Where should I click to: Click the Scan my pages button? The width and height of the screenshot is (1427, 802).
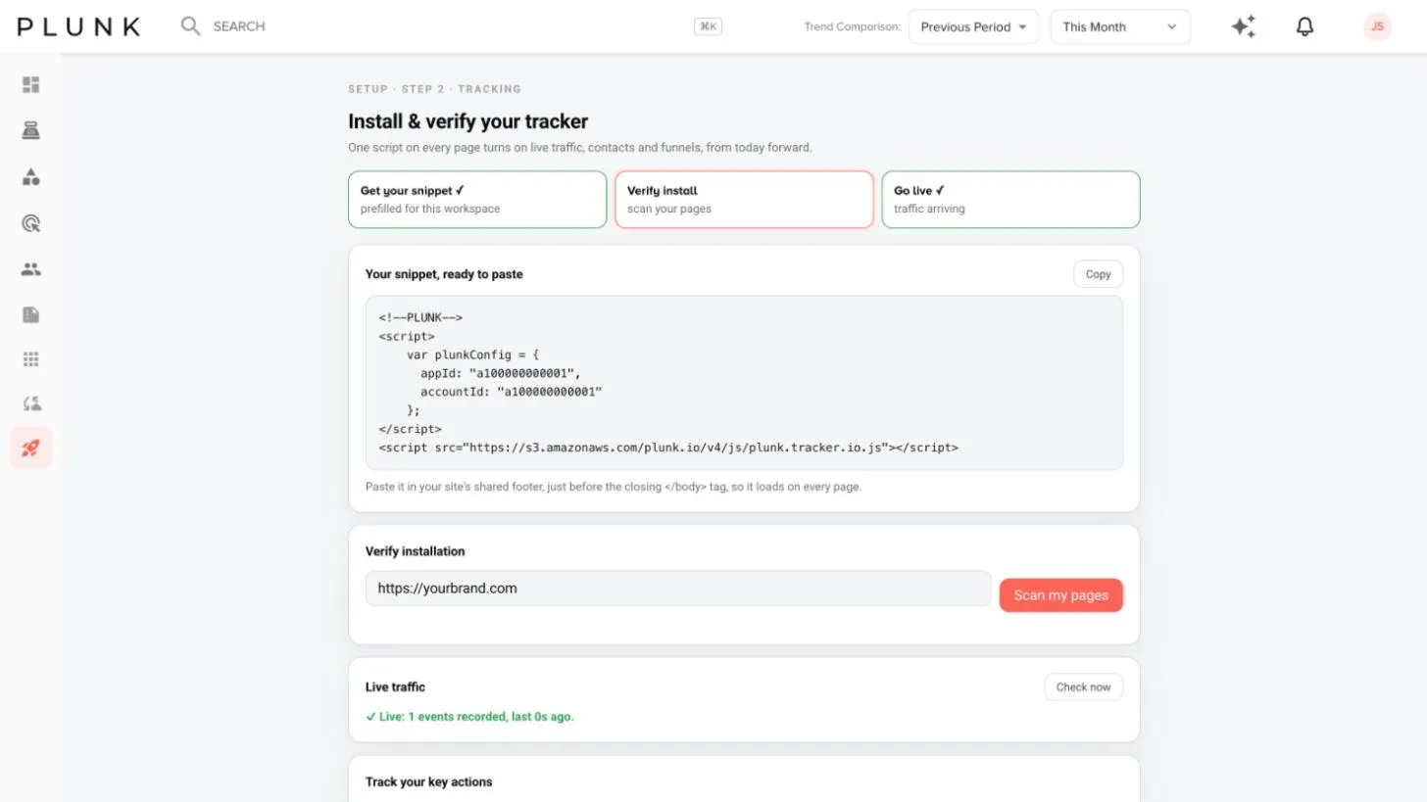click(1060, 595)
